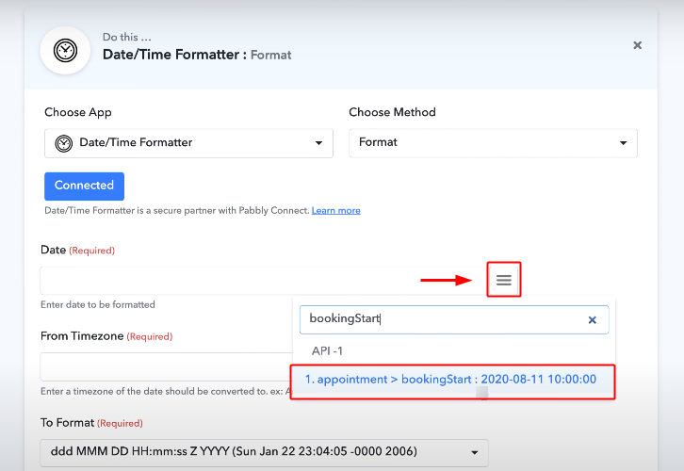
Task: Click small clock icon in Choose App box
Action: pyautogui.click(x=64, y=143)
